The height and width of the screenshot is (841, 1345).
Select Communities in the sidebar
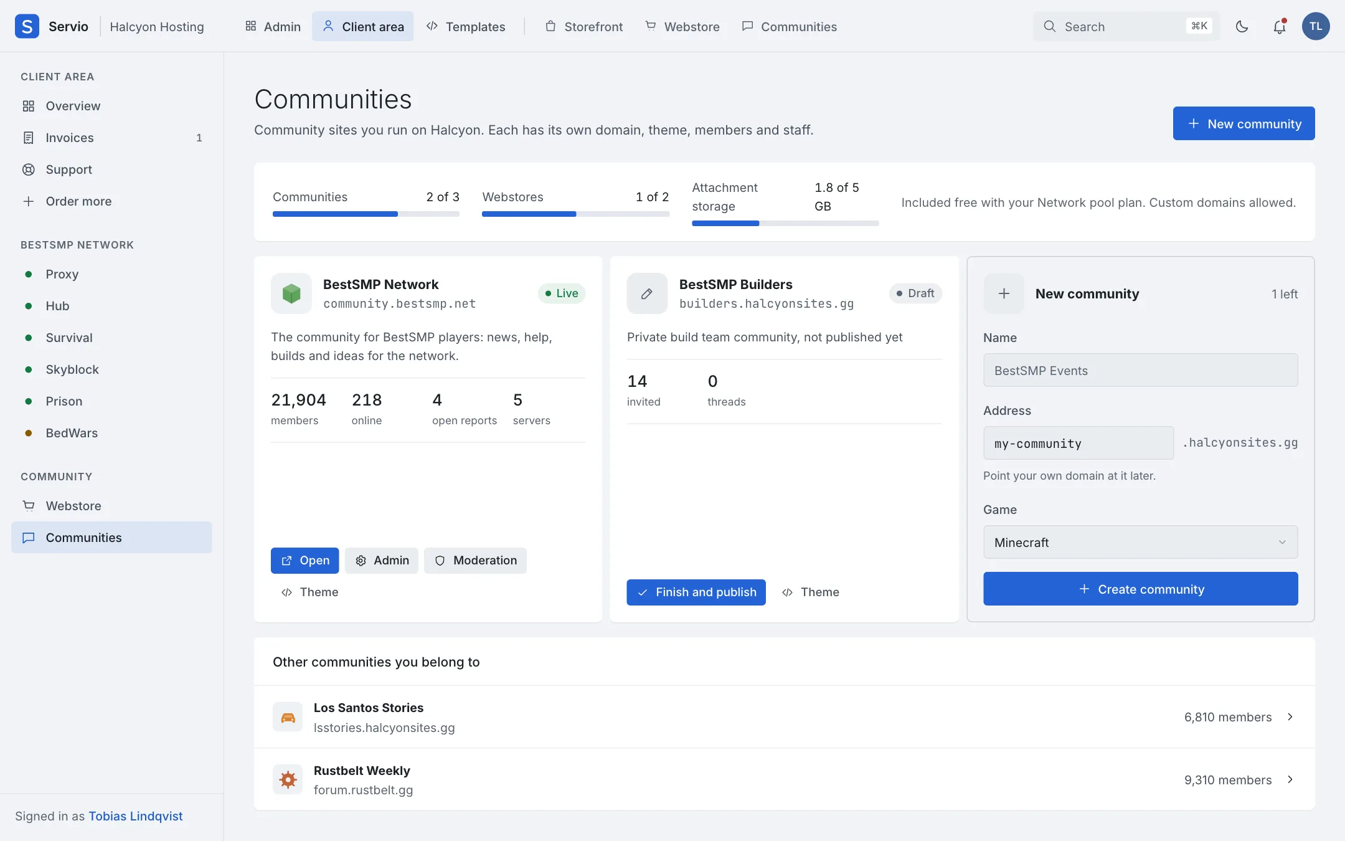point(111,538)
